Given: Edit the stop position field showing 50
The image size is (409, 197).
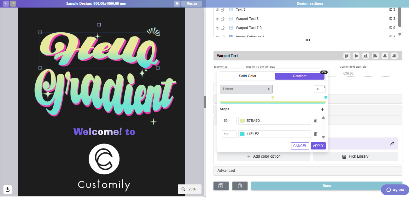Looking at the screenshot, I should tap(229, 121).
